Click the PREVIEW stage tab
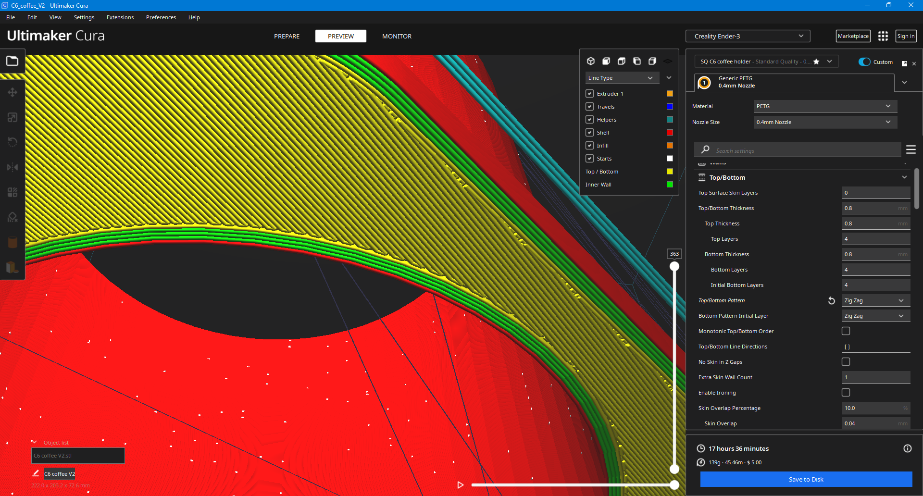Image resolution: width=923 pixels, height=496 pixels. 341,36
